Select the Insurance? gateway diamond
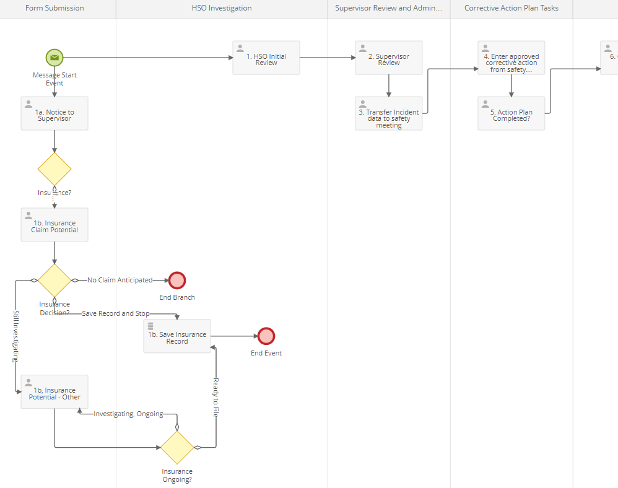618x488 pixels. (54, 169)
